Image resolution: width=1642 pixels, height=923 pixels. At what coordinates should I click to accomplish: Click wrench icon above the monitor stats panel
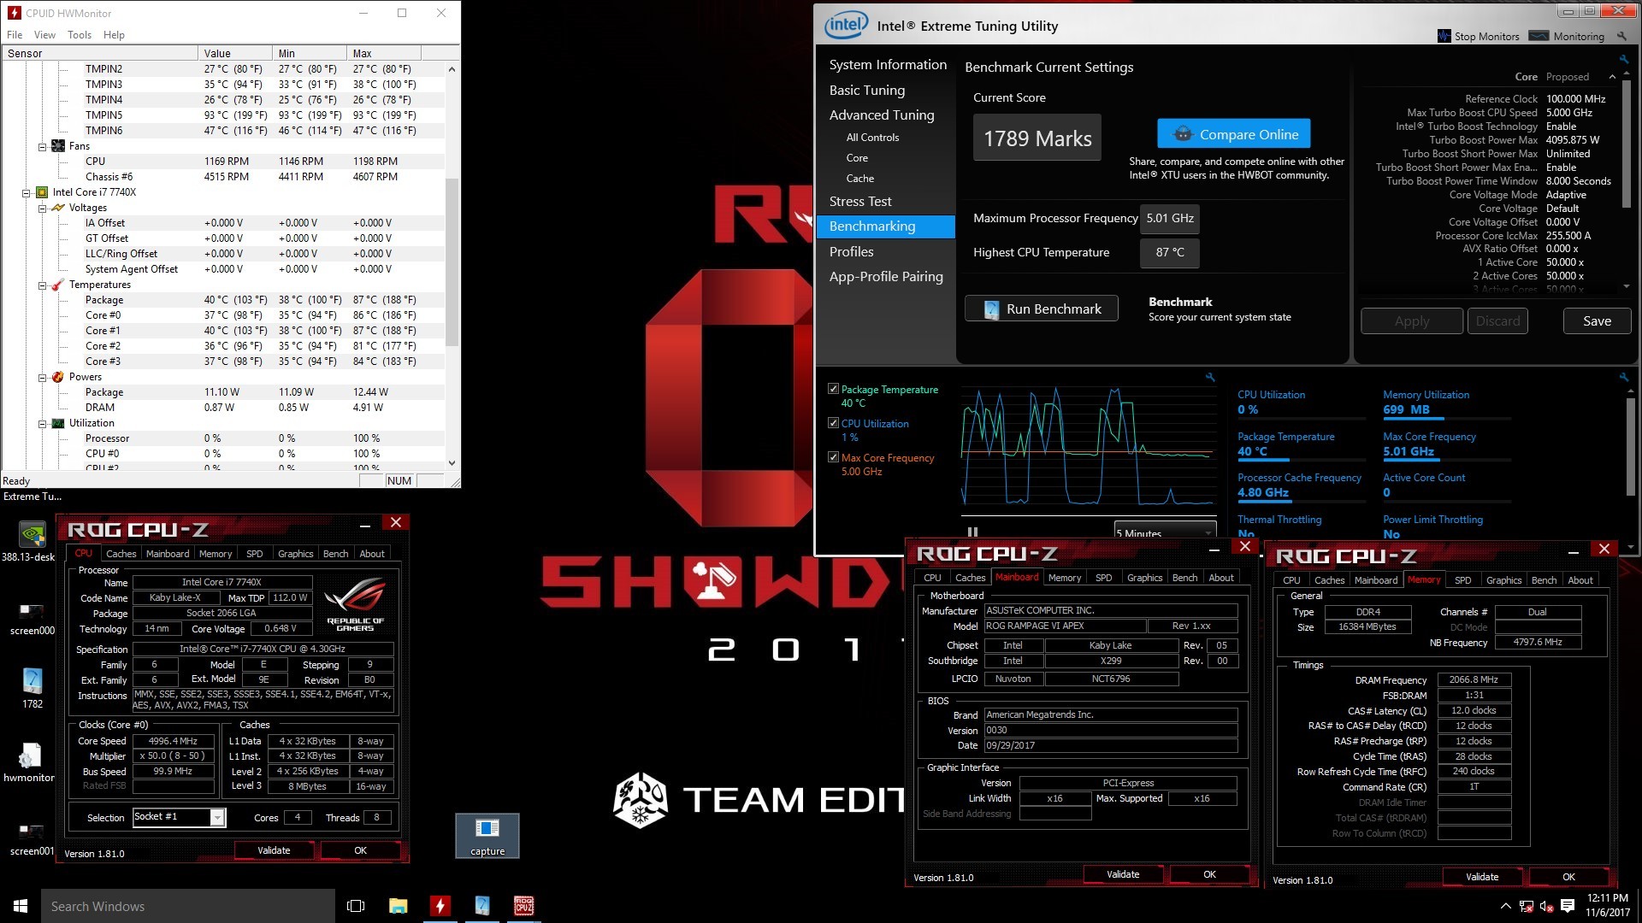coord(1623,377)
